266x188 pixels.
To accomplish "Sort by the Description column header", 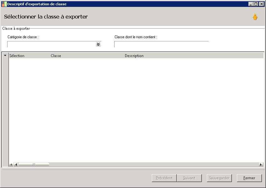I will click(134, 56).
